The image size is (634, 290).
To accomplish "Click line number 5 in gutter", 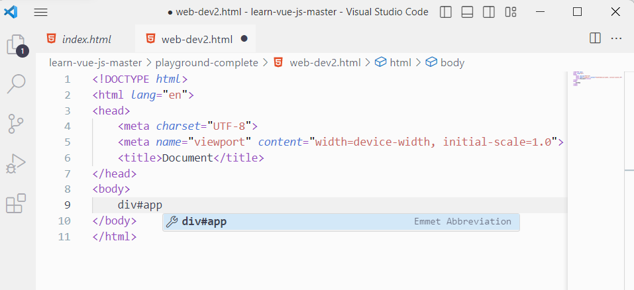I will [67, 142].
